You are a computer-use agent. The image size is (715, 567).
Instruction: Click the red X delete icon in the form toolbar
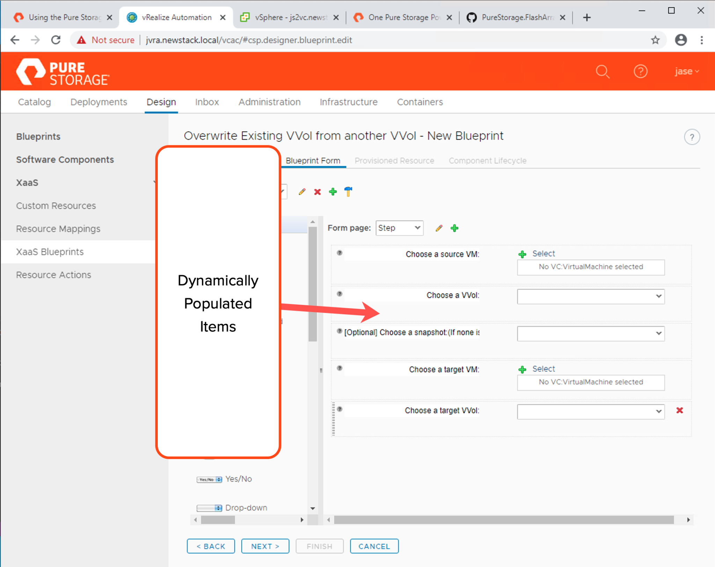pos(317,192)
